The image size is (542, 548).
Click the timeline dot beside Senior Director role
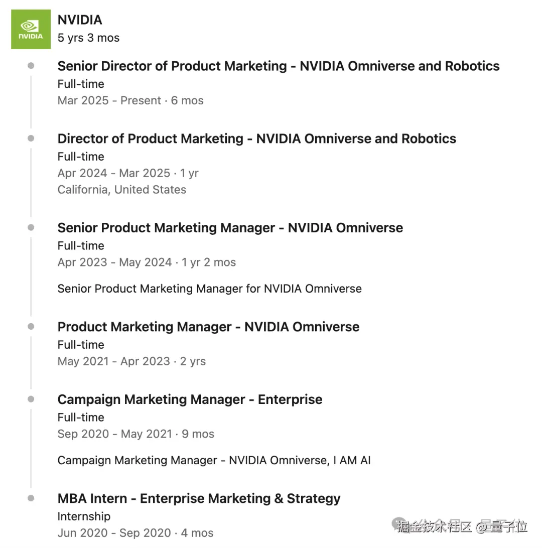pos(31,66)
